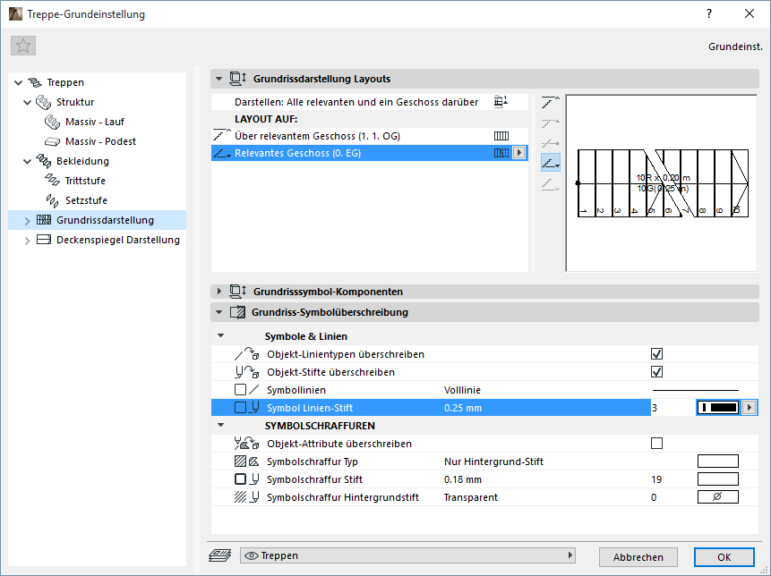Viewport: 771px width, 576px height.
Task: Click Symbolschraffur Hintergrundstift icon
Action: coord(246,497)
